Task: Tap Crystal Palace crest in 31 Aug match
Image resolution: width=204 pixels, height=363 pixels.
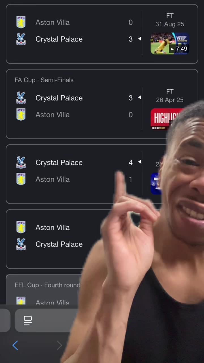Action: (21, 39)
